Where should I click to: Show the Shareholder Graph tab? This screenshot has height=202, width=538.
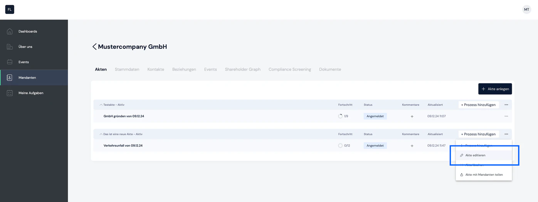243,69
